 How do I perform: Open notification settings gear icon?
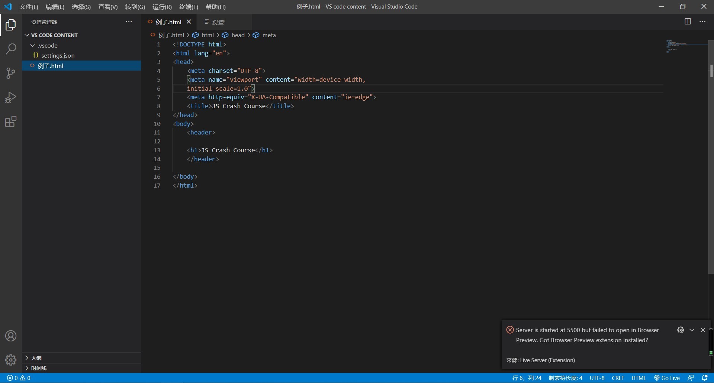[681, 330]
